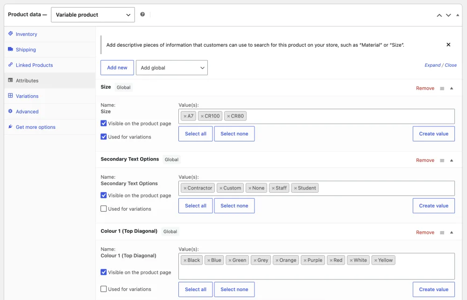Image resolution: width=467 pixels, height=300 pixels.
Task: Move Product data panel up arrow
Action: tap(439, 15)
